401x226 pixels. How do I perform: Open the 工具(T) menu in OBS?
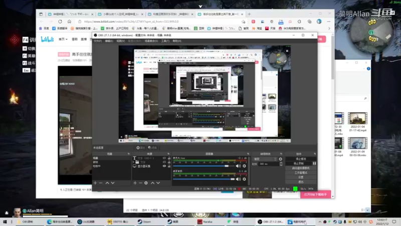pos(165,41)
